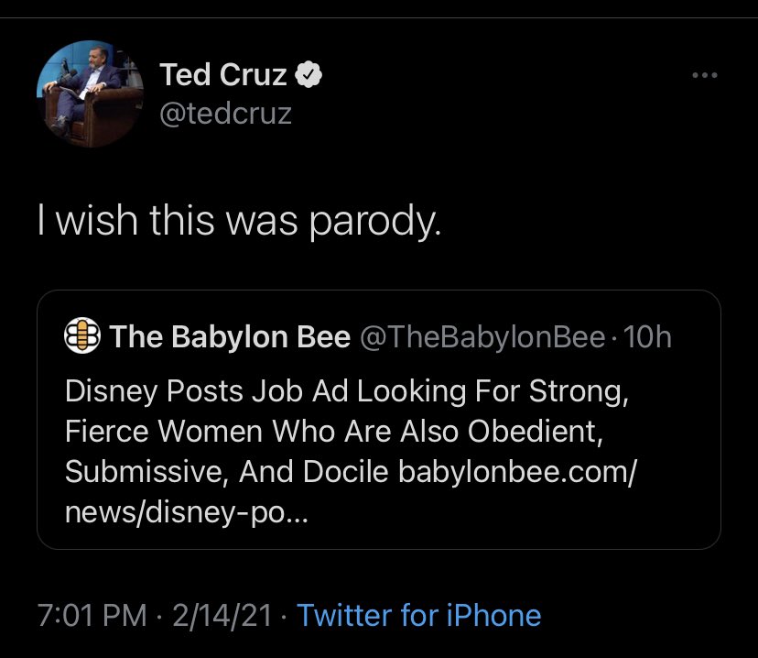Viewport: 758px width, 658px height.
Task: Click the Ted Cruz display name
Action: coord(224,75)
